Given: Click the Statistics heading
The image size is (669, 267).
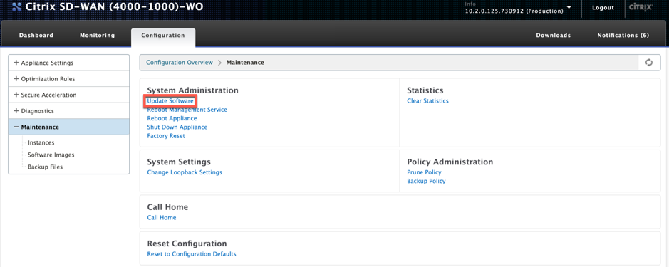Looking at the screenshot, I should click(425, 90).
